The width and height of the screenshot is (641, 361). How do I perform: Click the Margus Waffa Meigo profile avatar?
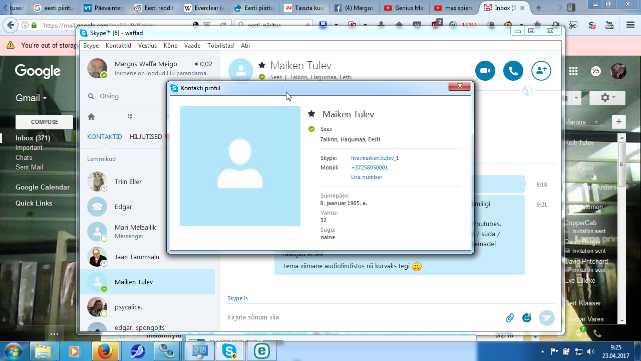click(97, 68)
